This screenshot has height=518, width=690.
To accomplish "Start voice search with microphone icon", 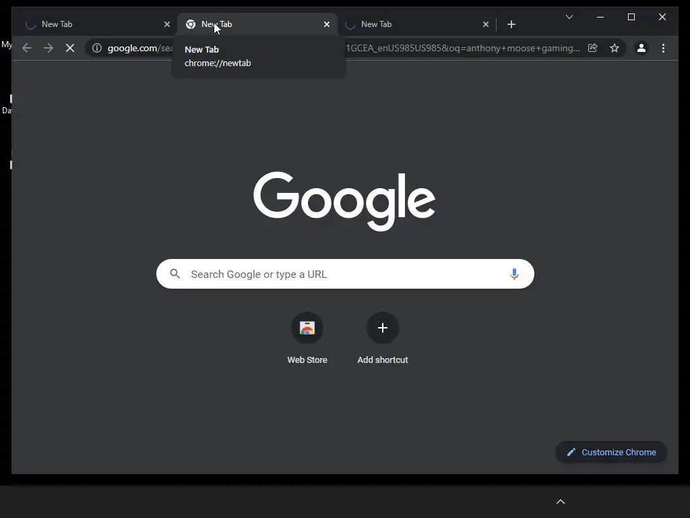I will (x=514, y=274).
